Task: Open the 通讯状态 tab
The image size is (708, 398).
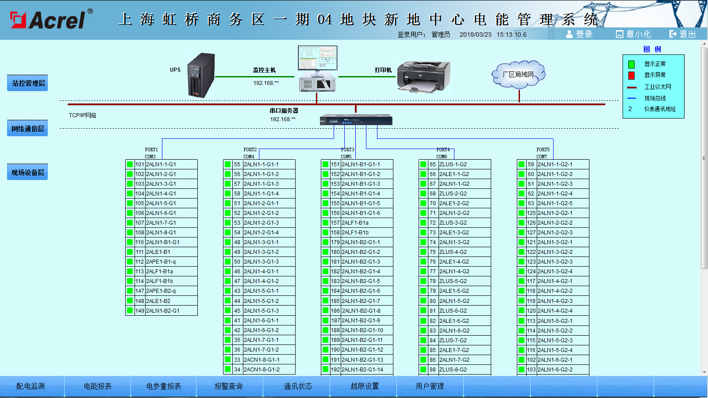Action: click(x=298, y=386)
